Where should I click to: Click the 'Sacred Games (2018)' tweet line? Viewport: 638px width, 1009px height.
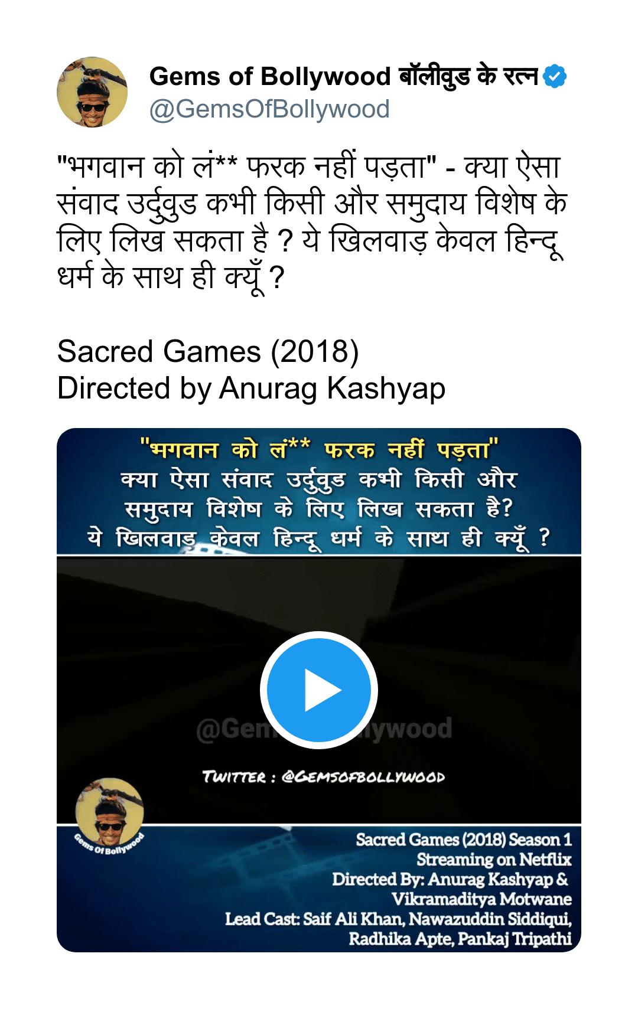tap(208, 351)
